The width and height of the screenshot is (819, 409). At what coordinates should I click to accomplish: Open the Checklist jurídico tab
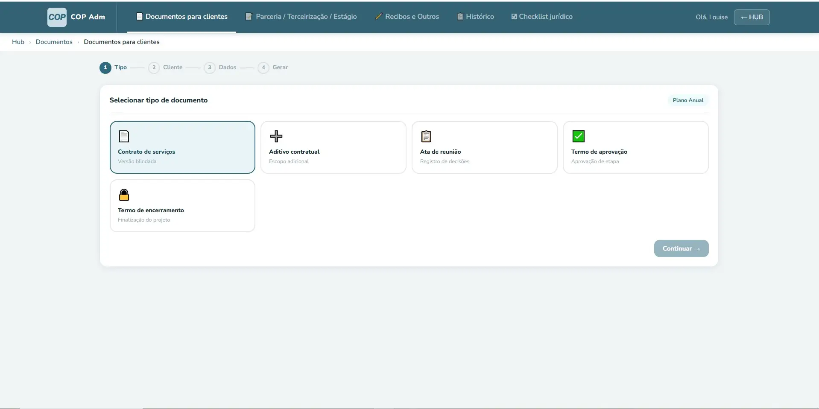tap(542, 17)
